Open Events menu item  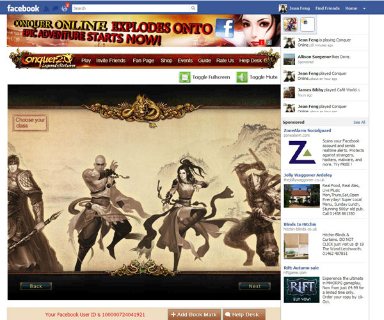point(185,61)
